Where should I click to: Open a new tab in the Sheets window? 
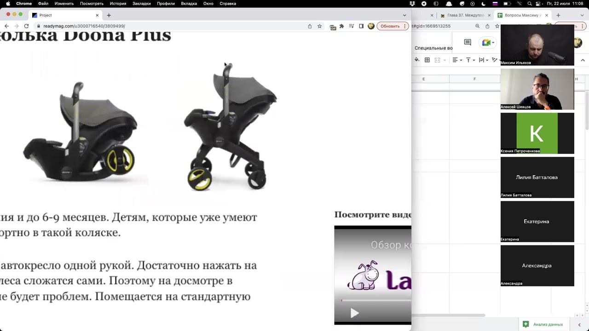click(558, 15)
